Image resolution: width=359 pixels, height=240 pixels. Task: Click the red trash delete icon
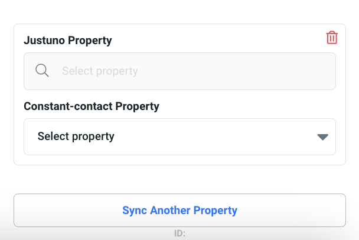point(332,38)
